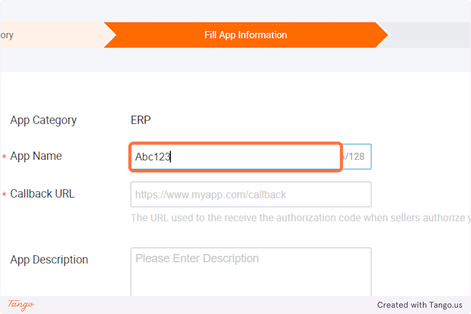This screenshot has height=314, width=471.
Task: Click the App Category label
Action: click(x=43, y=120)
